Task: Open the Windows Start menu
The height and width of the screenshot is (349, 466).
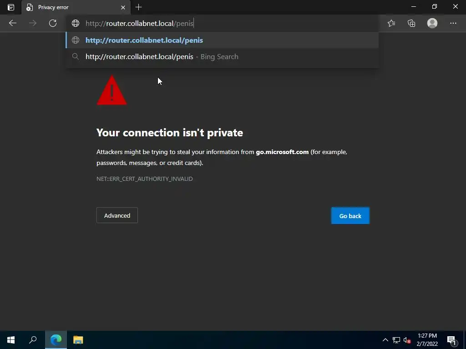Action: click(11, 340)
